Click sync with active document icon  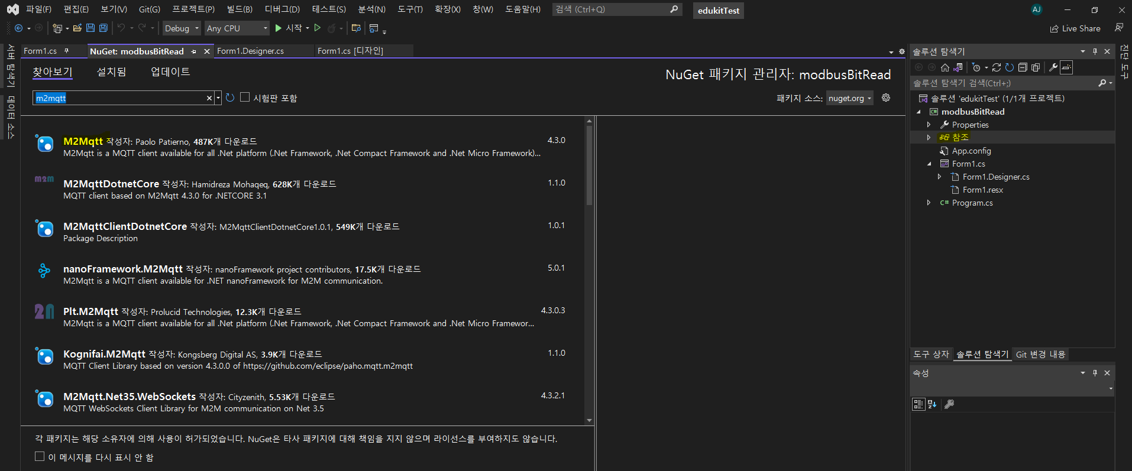[x=997, y=67]
